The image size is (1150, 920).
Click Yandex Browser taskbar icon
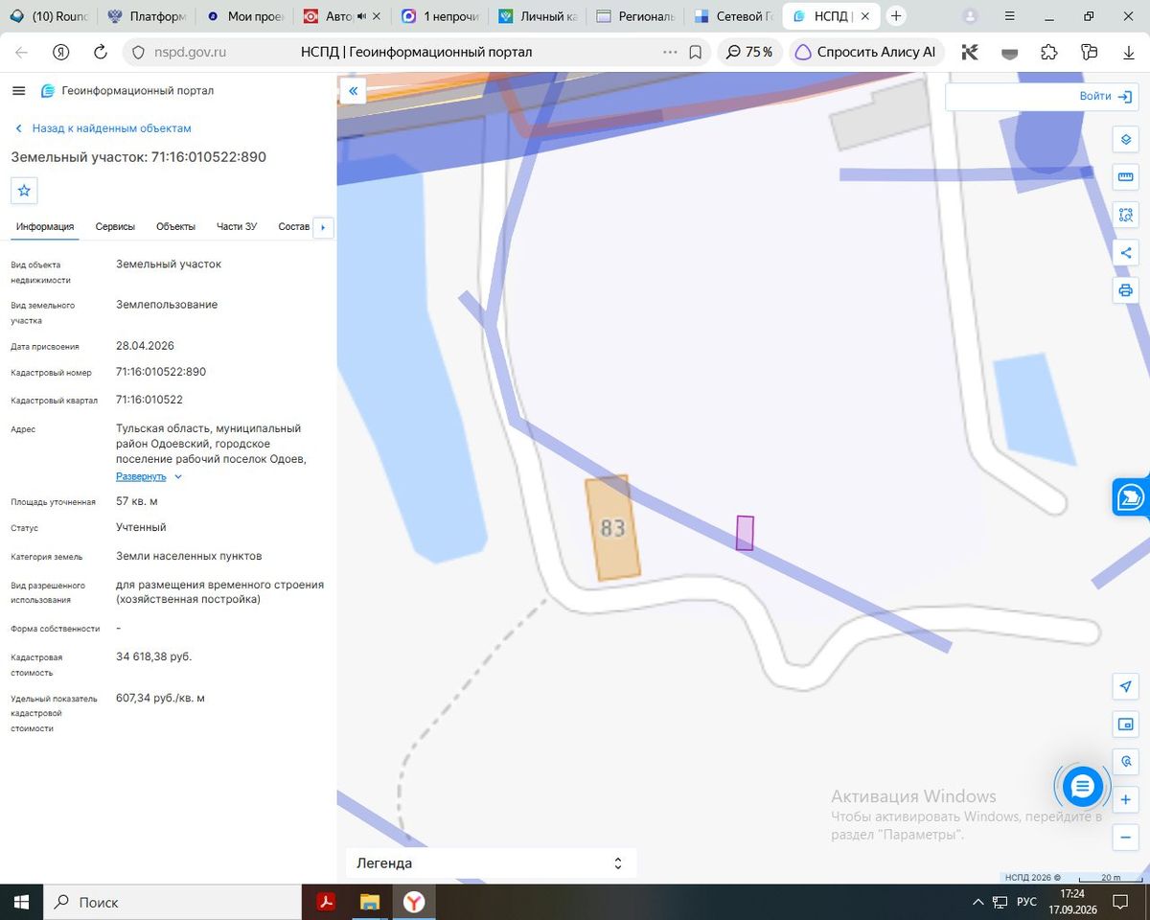414,902
